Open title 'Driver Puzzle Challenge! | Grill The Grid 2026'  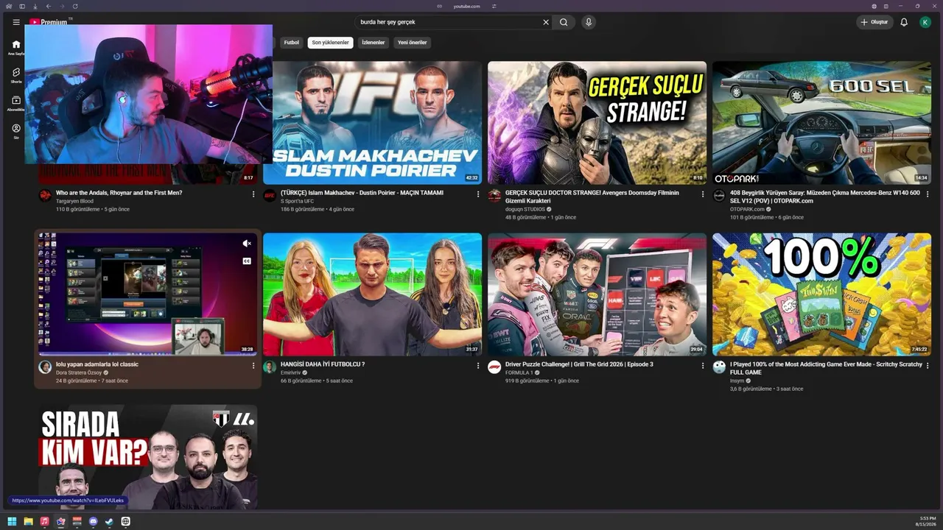(x=579, y=364)
